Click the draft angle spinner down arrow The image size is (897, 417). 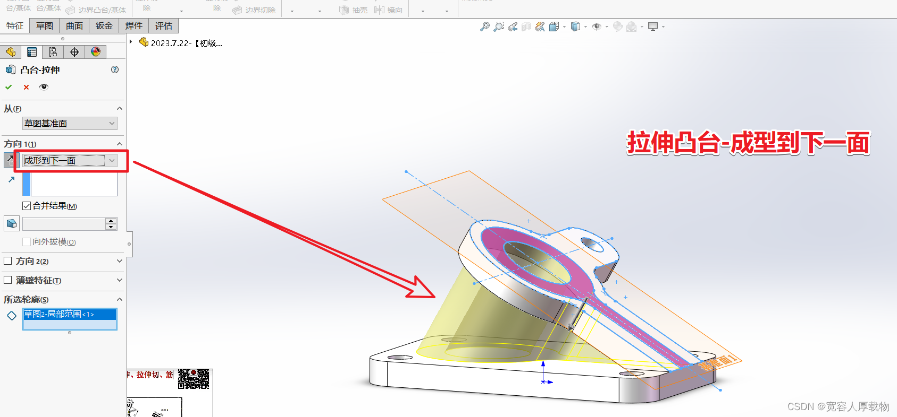tap(111, 227)
